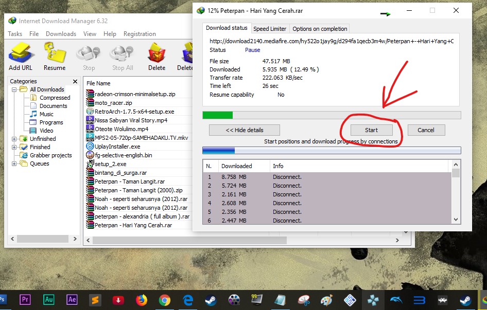Open the View menu
This screenshot has width=487, height=310.
90,34
